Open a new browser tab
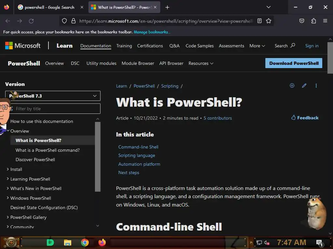Image resolution: width=333 pixels, height=249 pixels. tap(167, 7)
